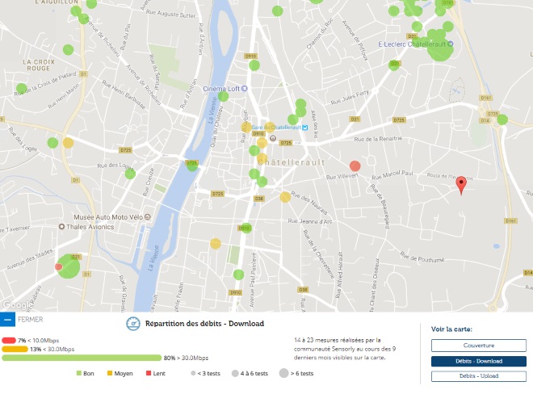Click the Rue Auguste Sutter street label

(x=170, y=14)
